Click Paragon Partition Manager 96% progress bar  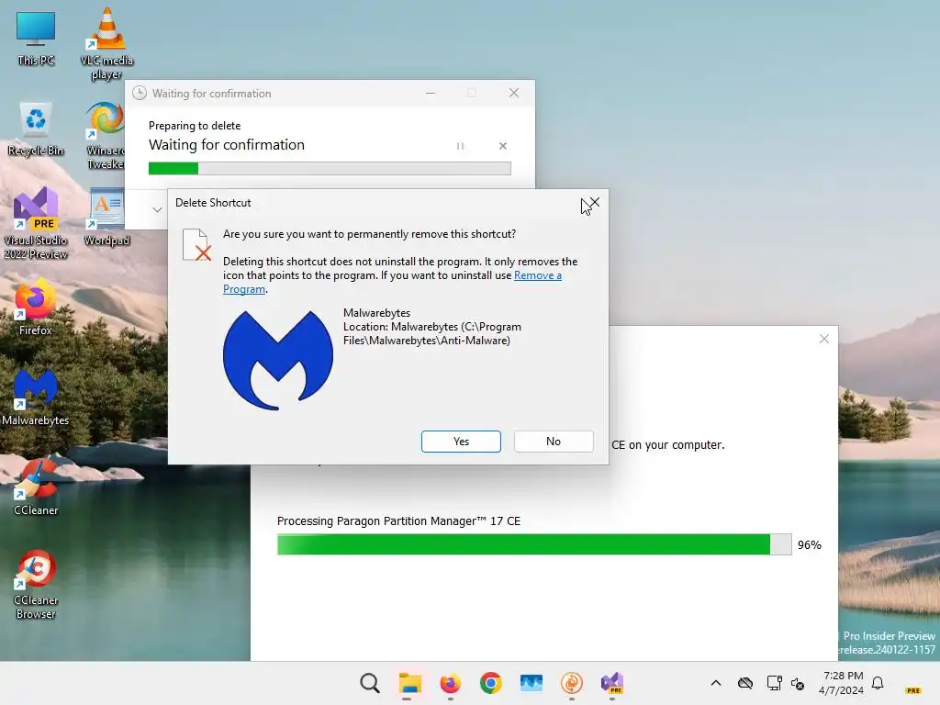coord(534,544)
